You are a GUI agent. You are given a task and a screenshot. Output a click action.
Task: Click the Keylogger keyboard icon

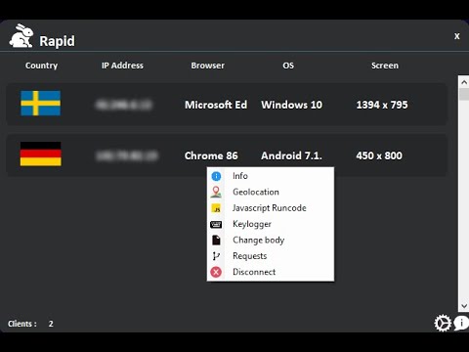click(216, 224)
